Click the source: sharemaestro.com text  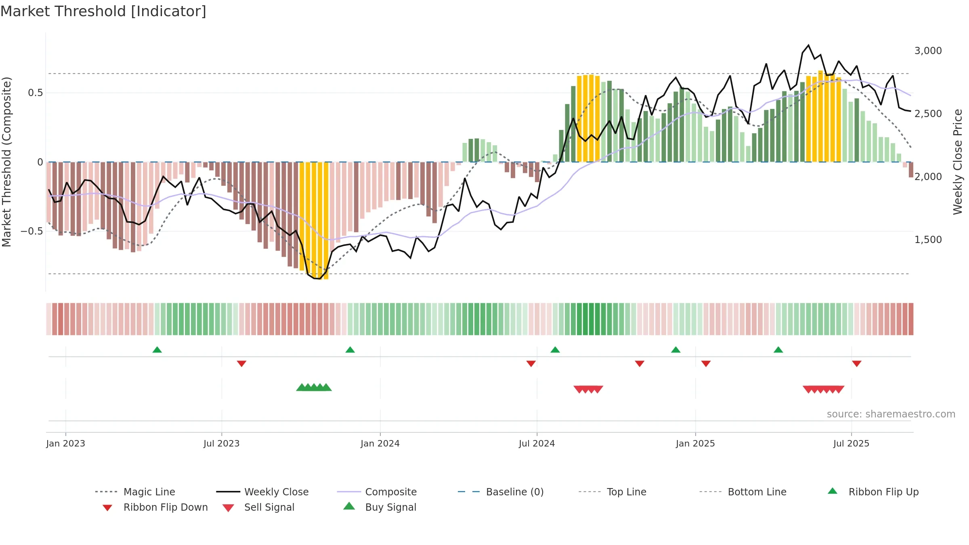[x=891, y=414]
